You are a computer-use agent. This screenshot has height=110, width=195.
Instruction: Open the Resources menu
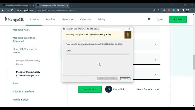click(68, 19)
